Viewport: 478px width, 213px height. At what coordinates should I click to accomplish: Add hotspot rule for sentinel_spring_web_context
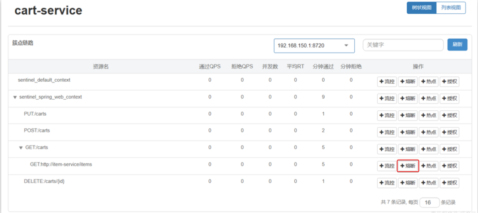pos(429,99)
